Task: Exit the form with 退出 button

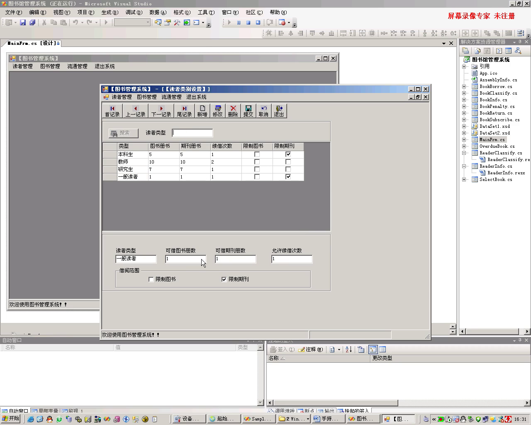Action: tap(279, 111)
